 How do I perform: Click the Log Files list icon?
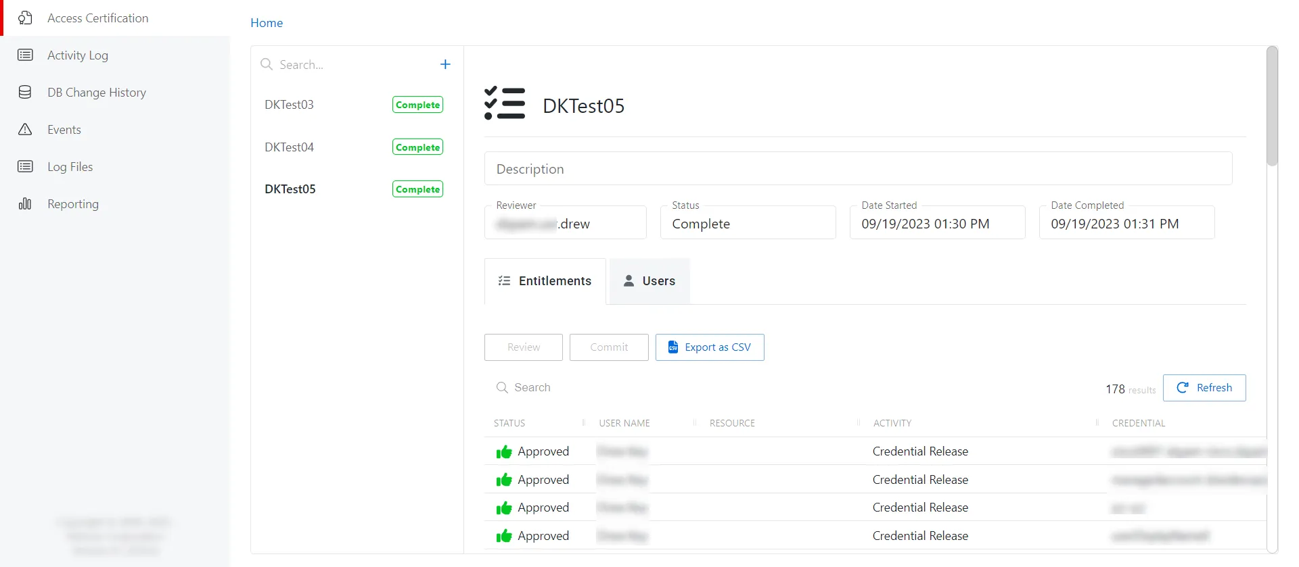coord(25,166)
